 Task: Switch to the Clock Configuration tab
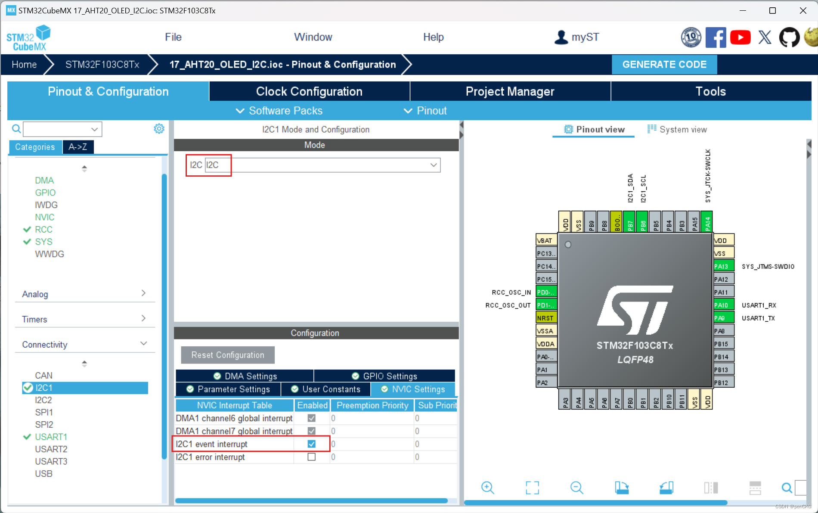coord(309,91)
